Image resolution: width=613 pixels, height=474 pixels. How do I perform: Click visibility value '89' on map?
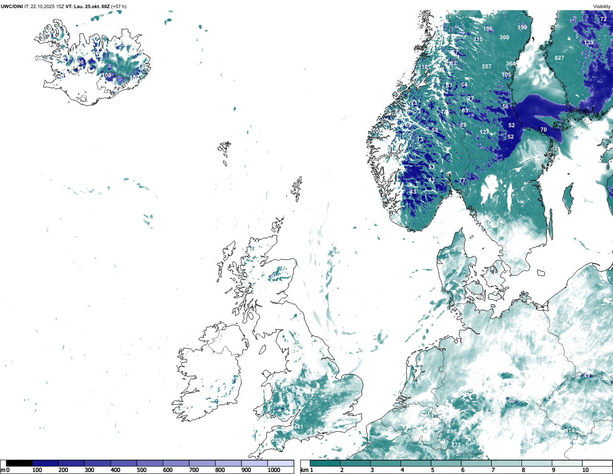463,125
